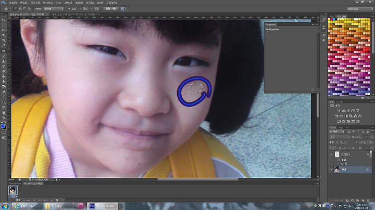The width and height of the screenshot is (375, 210).
Task: Select the Eraser tool
Action: [x=4, y=71]
